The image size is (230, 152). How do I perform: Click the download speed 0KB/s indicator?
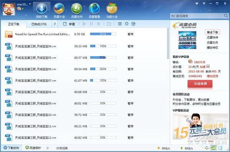[163, 148]
